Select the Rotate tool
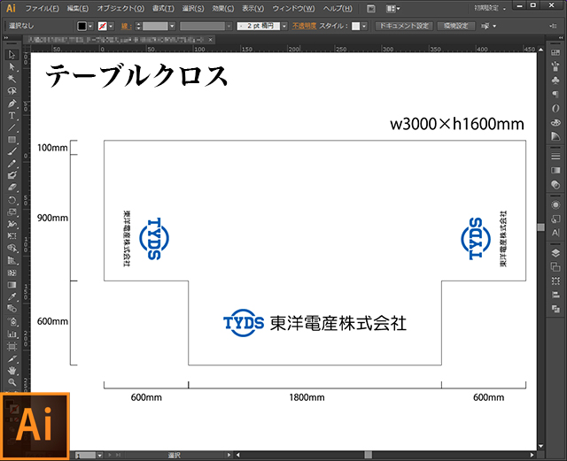This screenshot has width=567, height=461. coord(12,200)
